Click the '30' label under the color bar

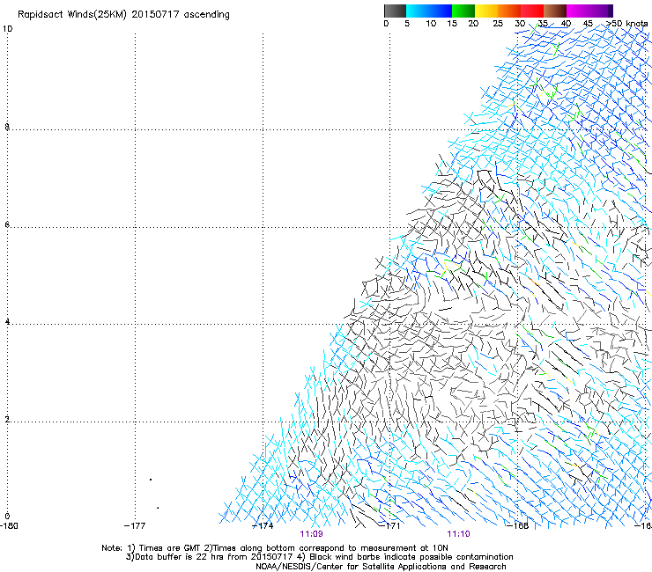click(520, 24)
